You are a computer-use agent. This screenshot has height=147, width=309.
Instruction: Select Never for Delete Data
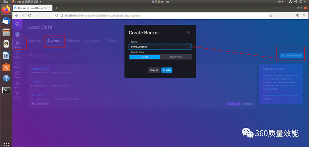[x=144, y=57]
